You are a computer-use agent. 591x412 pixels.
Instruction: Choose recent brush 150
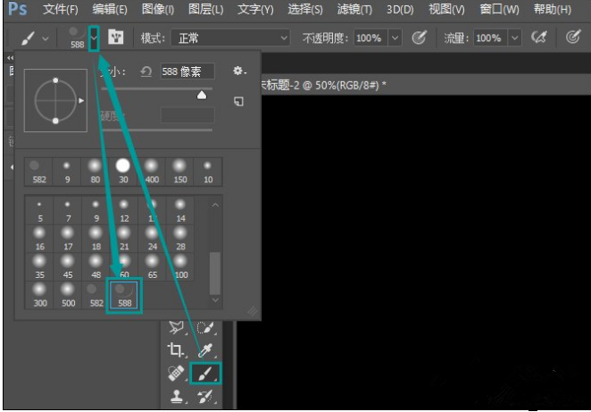point(180,172)
